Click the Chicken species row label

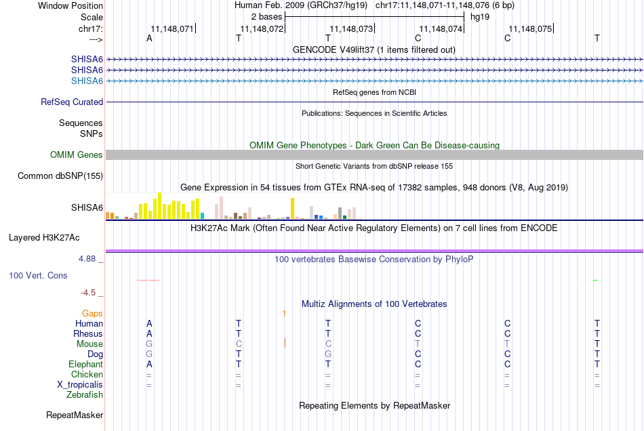click(87, 374)
